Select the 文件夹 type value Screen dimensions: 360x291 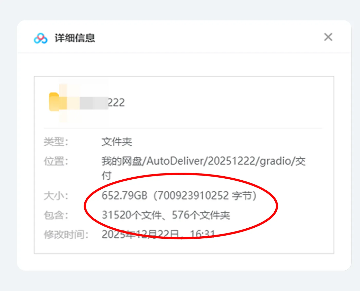point(117,142)
